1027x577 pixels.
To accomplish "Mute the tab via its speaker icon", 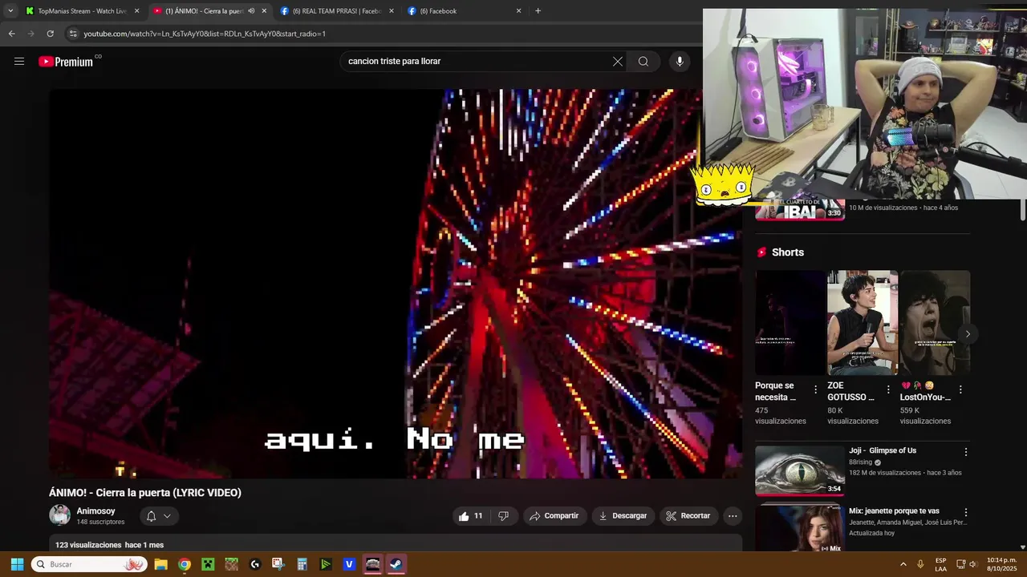I will pos(251,11).
